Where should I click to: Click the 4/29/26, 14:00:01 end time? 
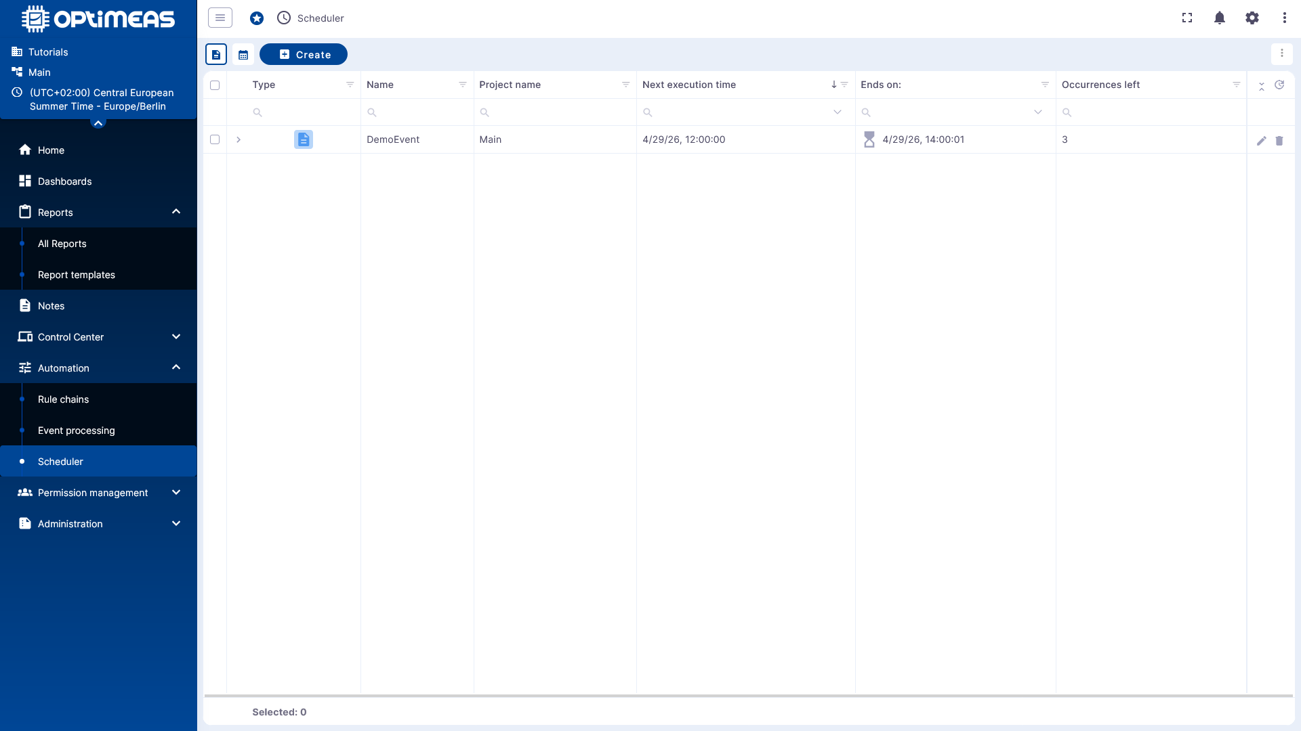pos(923,139)
